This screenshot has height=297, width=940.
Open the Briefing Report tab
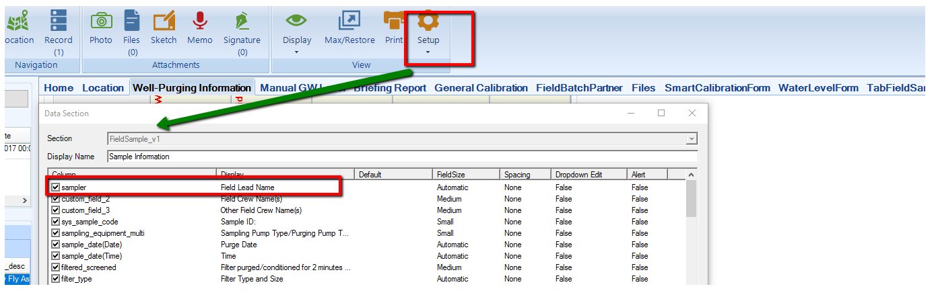click(x=391, y=87)
